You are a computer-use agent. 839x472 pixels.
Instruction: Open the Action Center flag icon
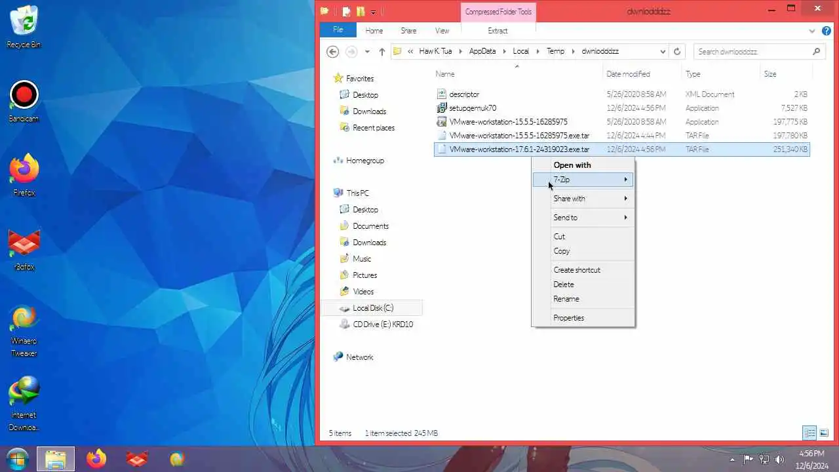tap(749, 460)
